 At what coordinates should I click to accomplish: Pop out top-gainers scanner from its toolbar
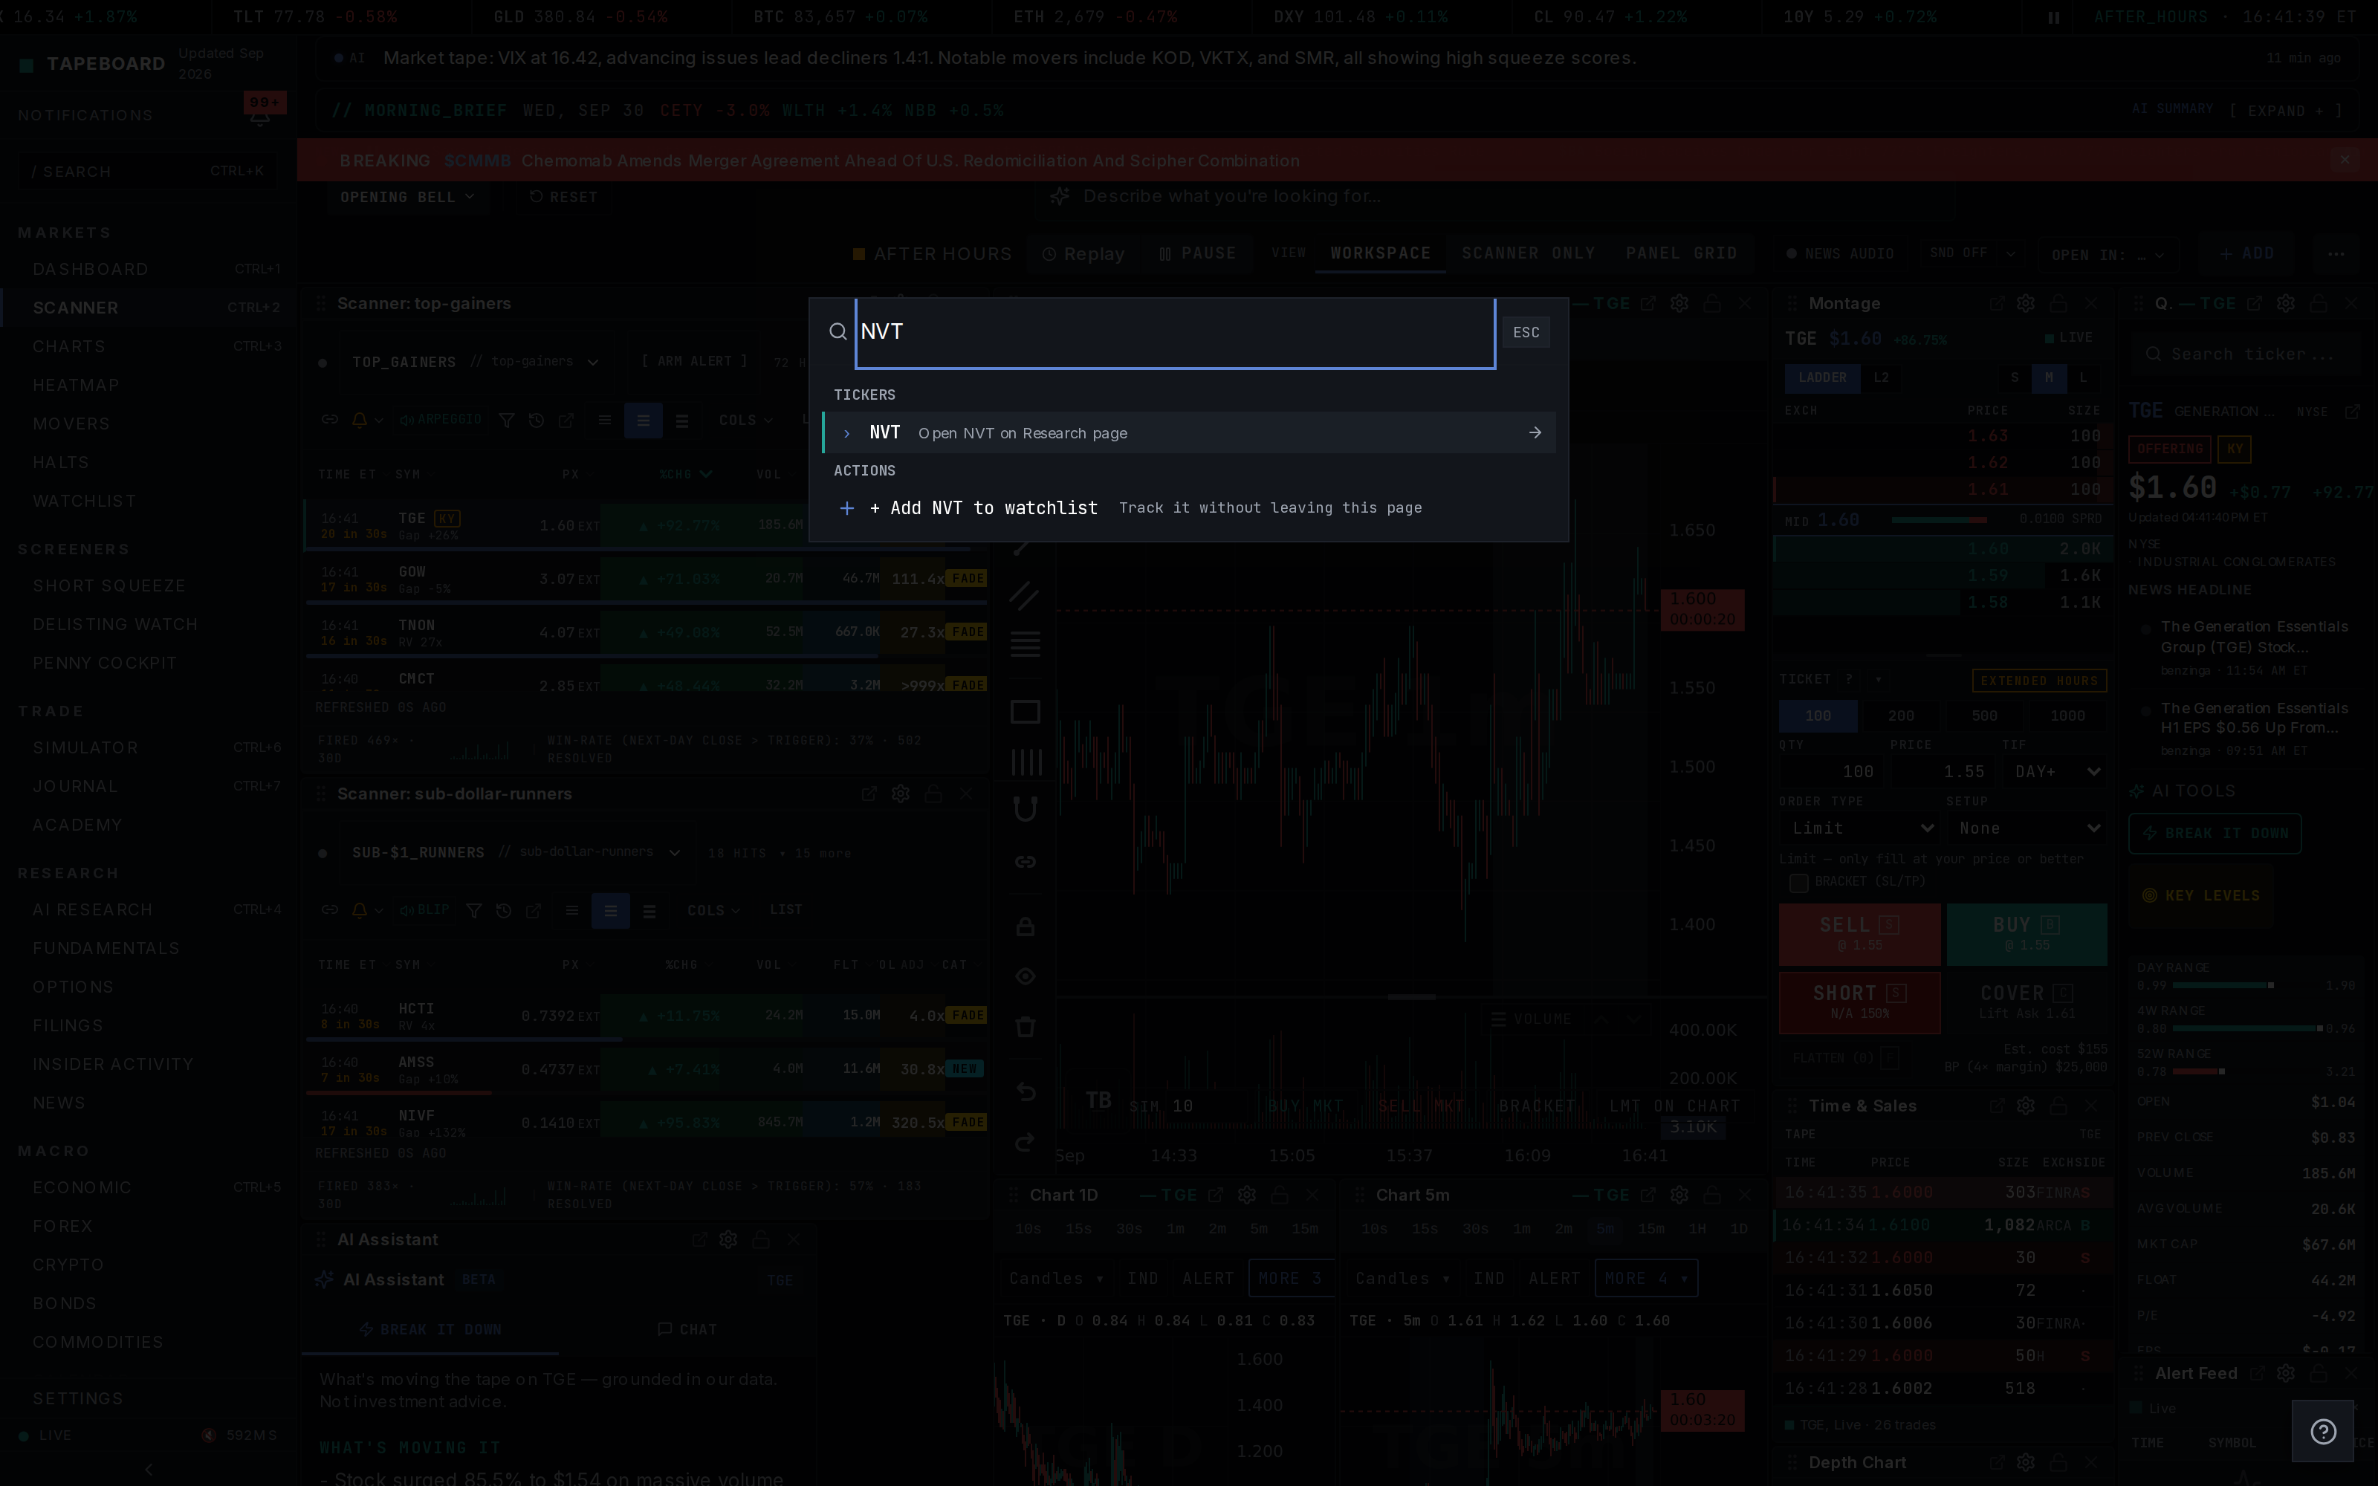[x=567, y=421]
